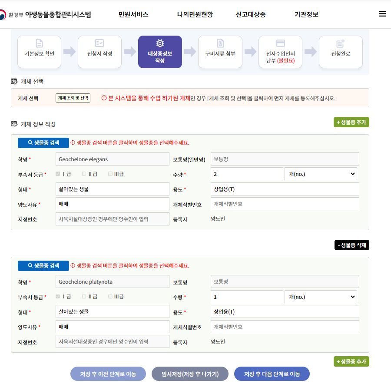Click the warning icon before 본 시스템을 통해 notice

pyautogui.click(x=104, y=98)
